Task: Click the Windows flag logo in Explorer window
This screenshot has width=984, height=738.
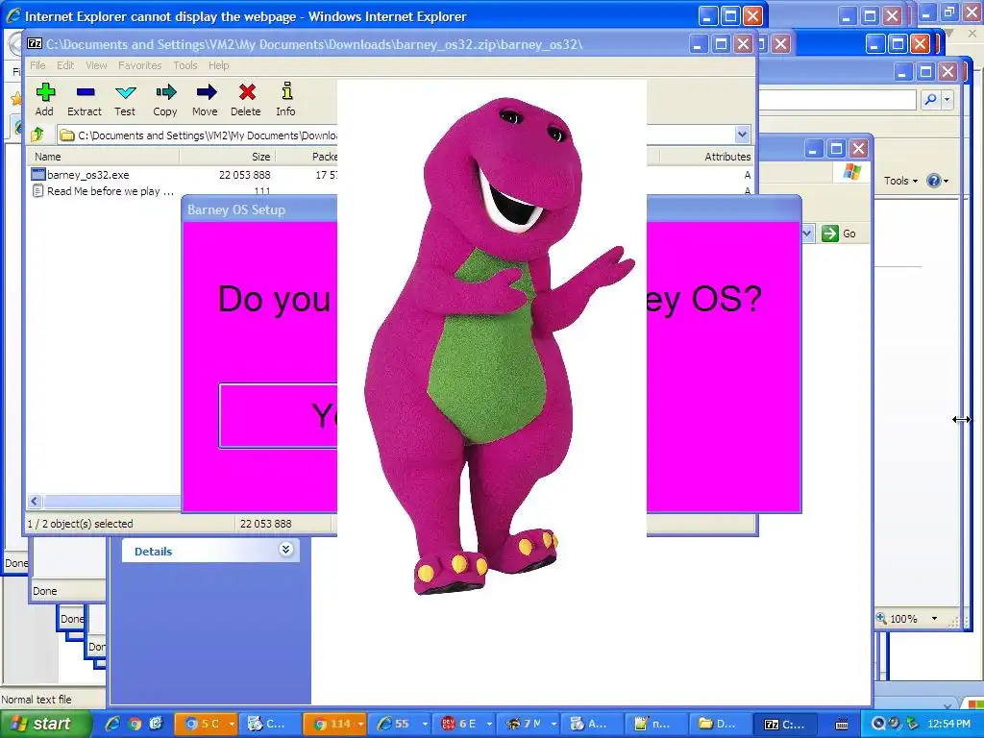Action: point(851,171)
